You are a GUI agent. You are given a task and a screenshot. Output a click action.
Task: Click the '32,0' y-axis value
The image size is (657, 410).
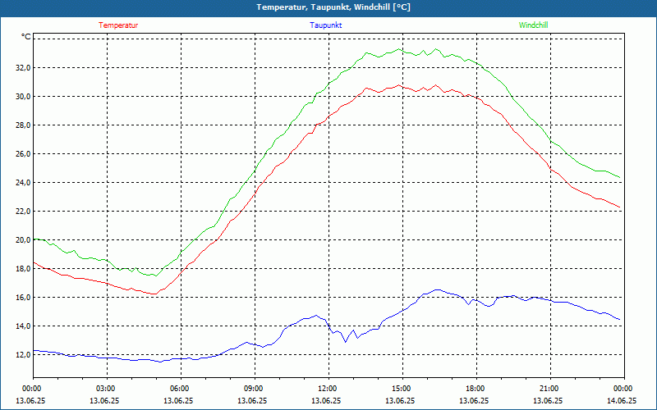click(24, 68)
